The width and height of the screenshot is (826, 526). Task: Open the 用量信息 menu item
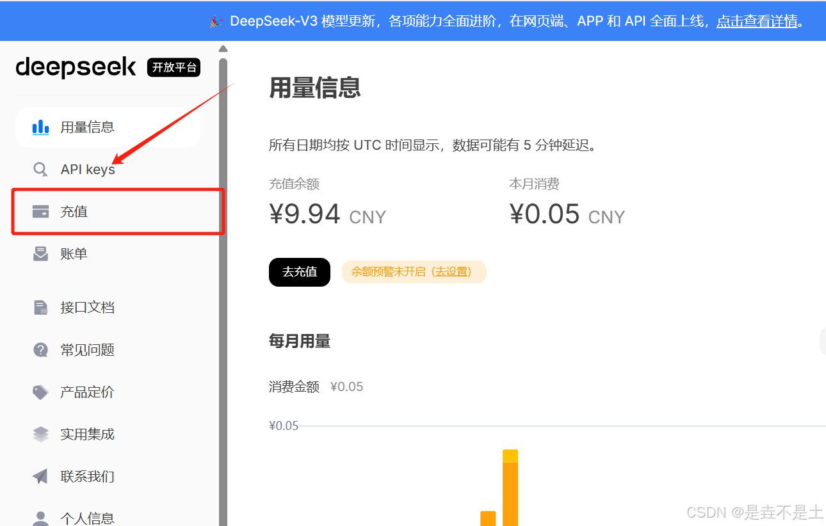[108, 127]
